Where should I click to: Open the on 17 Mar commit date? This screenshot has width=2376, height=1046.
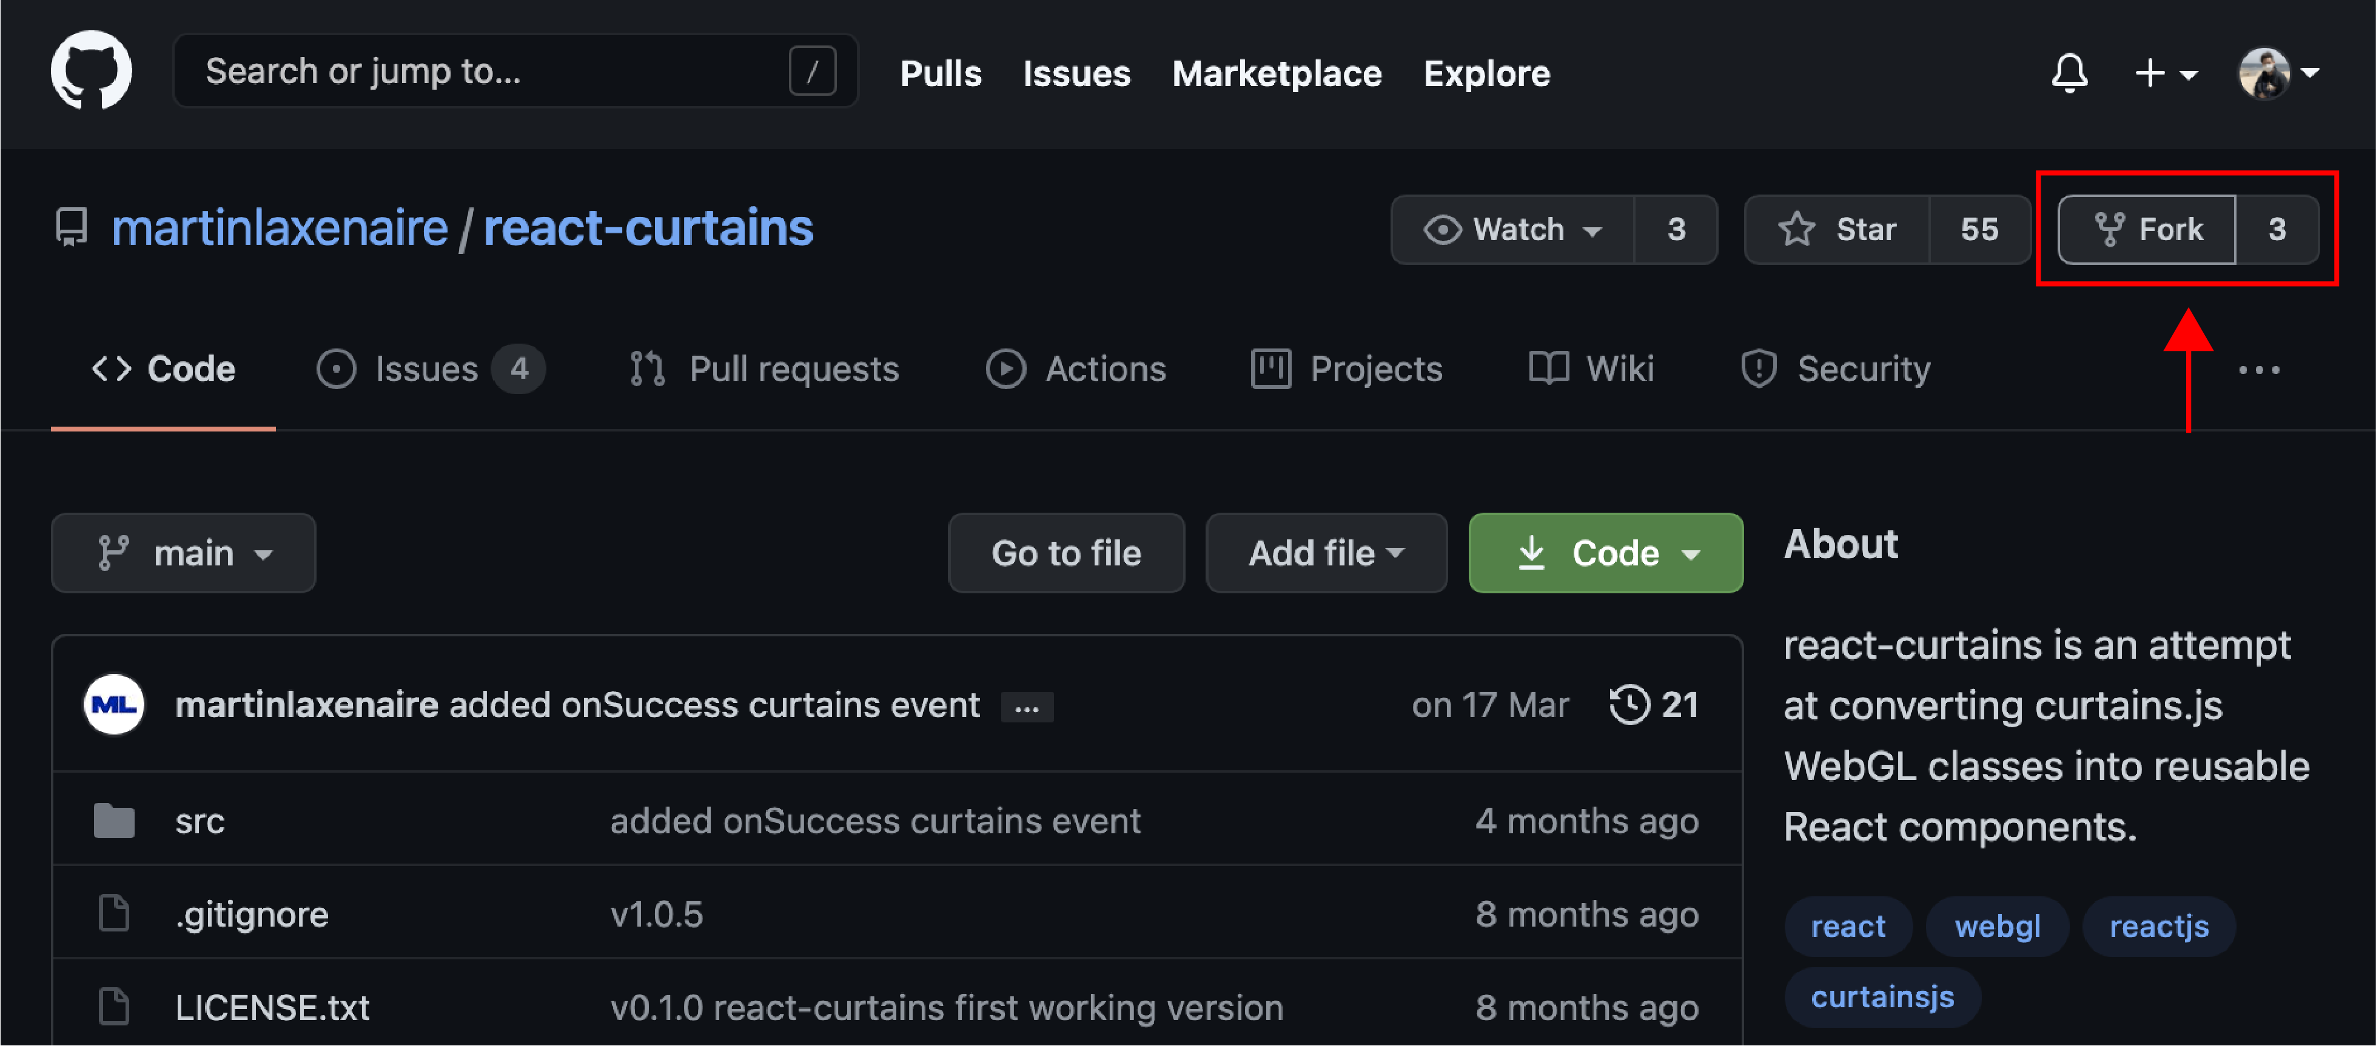1489,705
